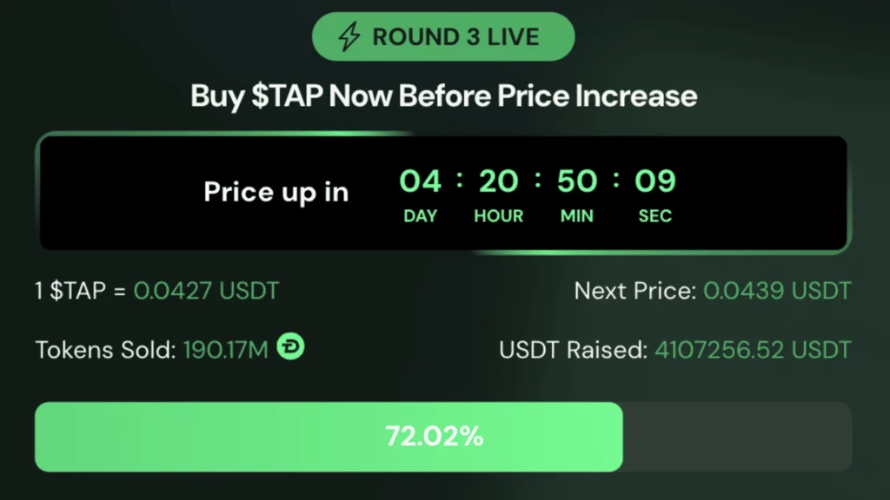Screen dimensions: 890x500
Task: Click the HOUR countdown digits showing 20
Action: [x=498, y=181]
